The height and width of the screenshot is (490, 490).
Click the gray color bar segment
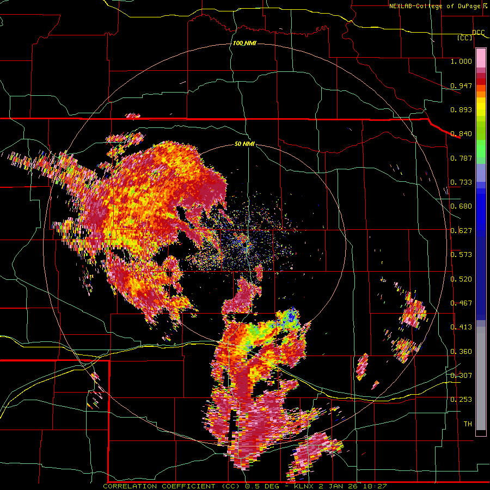tap(481, 378)
